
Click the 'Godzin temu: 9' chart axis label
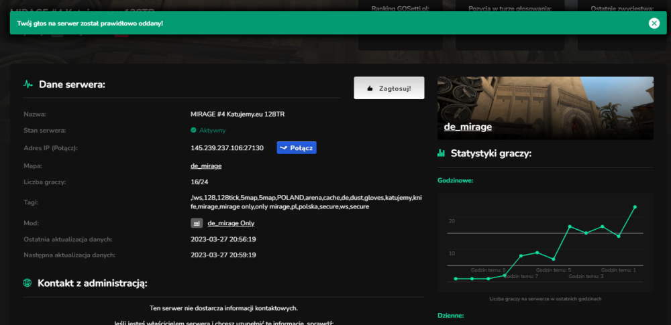coord(488,270)
